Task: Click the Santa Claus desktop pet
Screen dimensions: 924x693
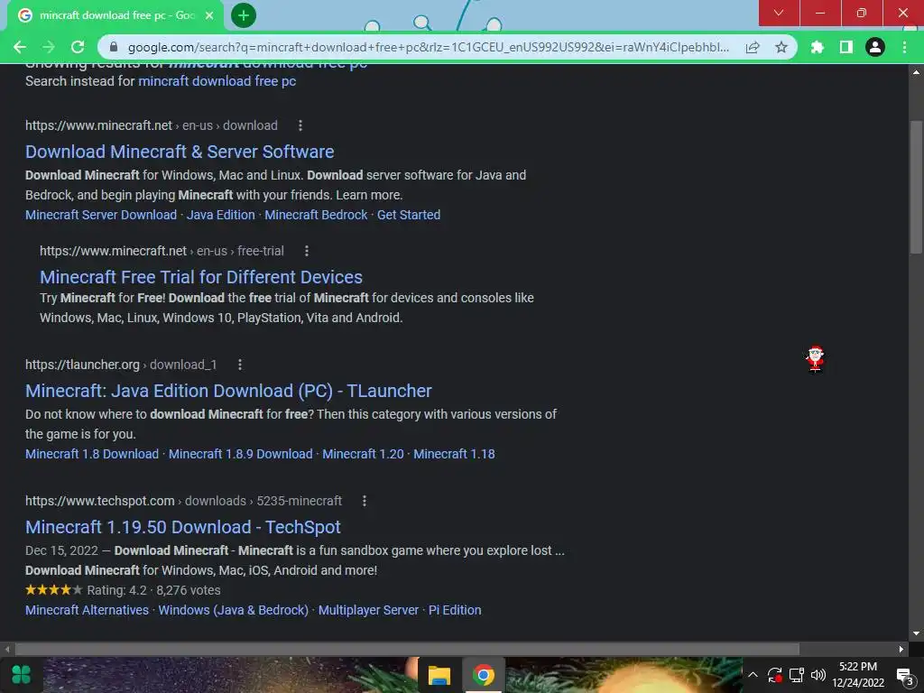Action: click(815, 358)
